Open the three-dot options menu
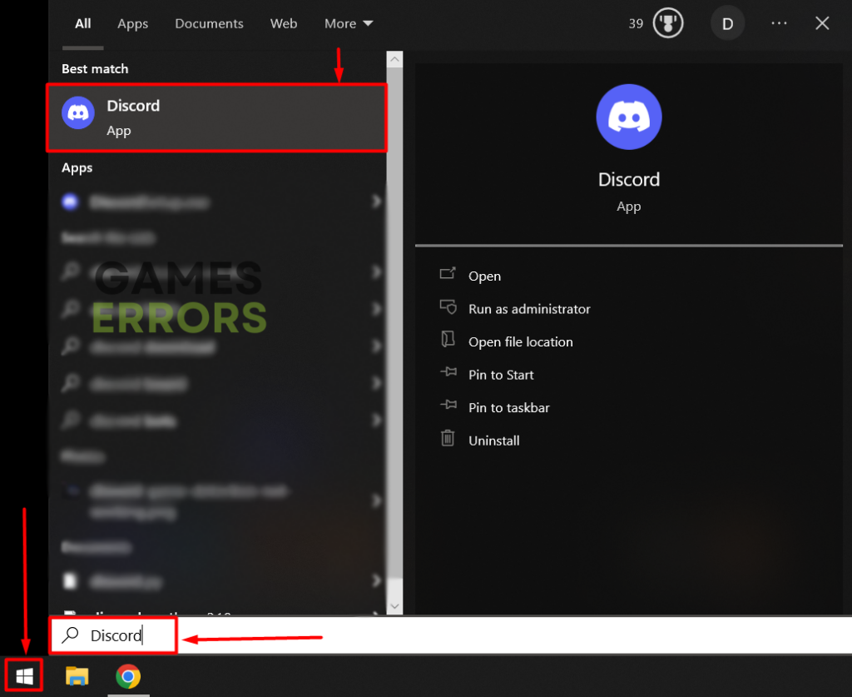The width and height of the screenshot is (852, 697). tap(779, 23)
